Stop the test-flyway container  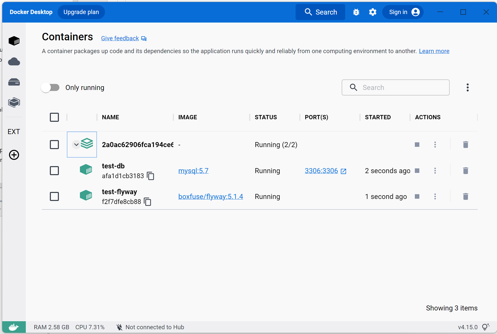(x=417, y=196)
